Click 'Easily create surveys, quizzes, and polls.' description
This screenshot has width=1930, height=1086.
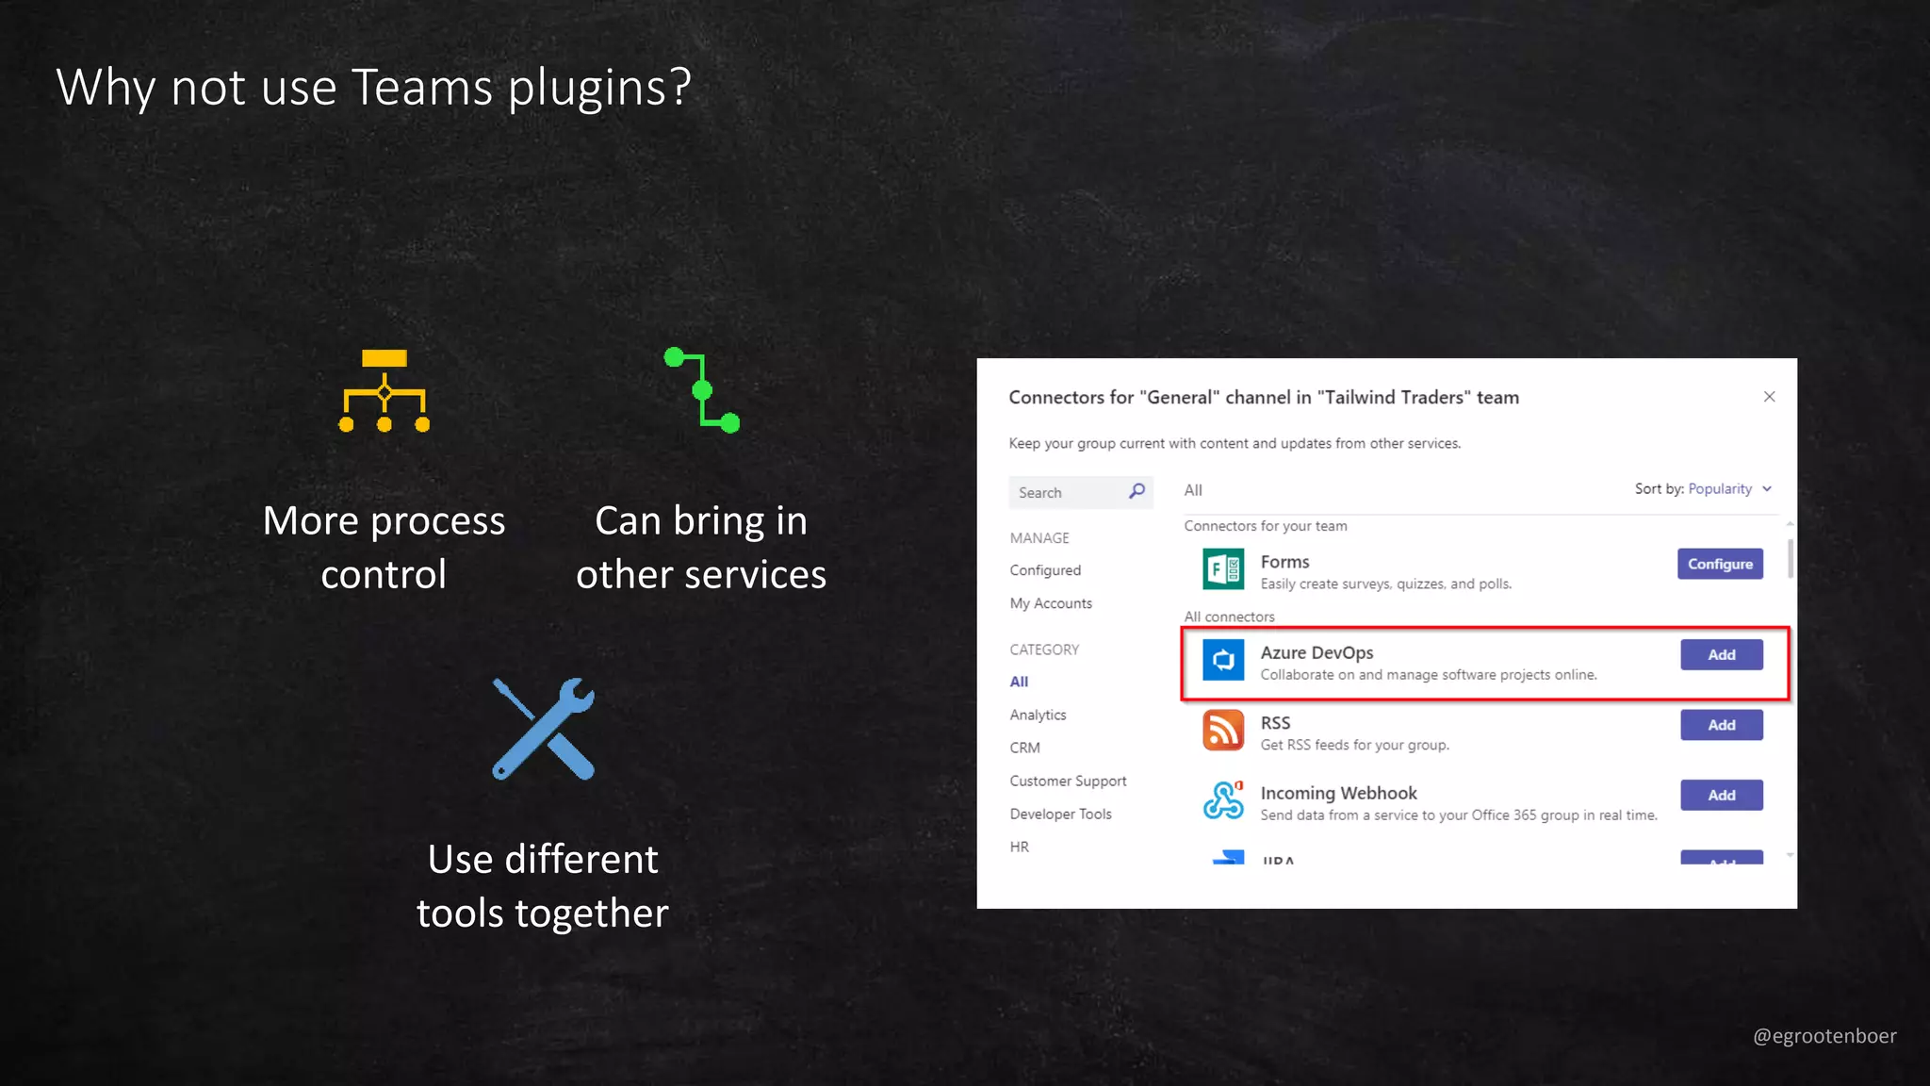pos(1385,584)
